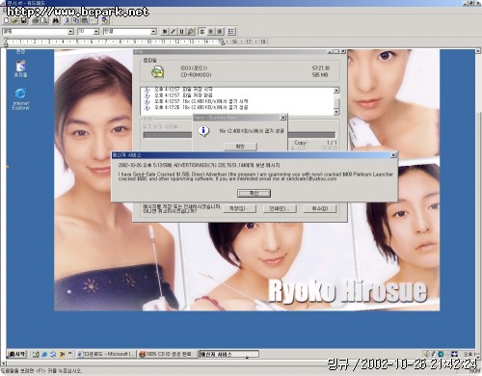Click the first system tray icon

[x=427, y=354]
